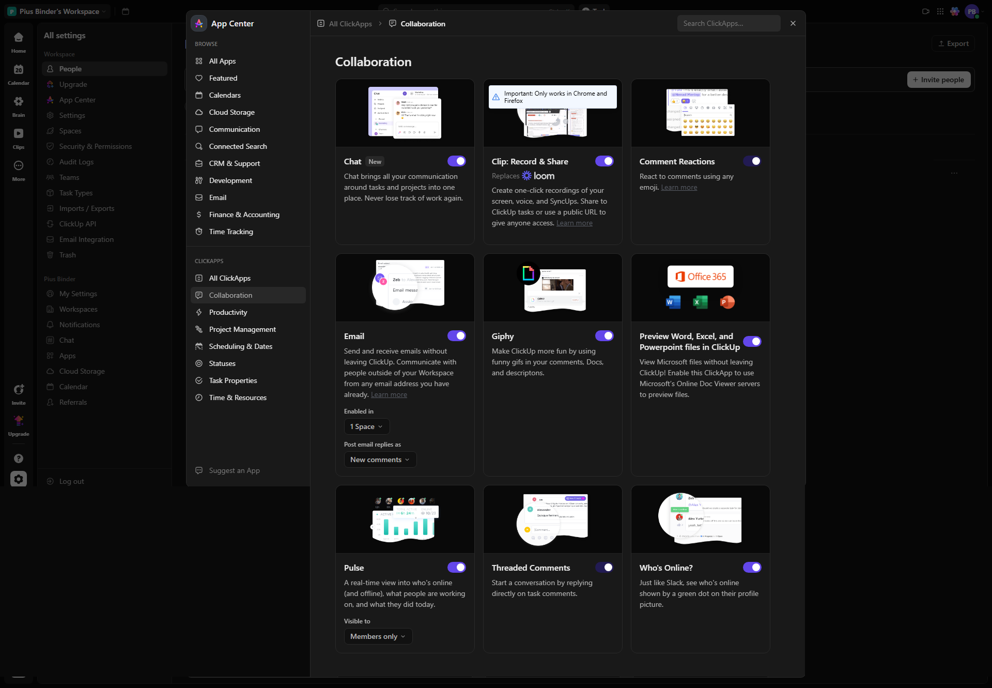Viewport: 992px width, 688px height.
Task: Click the All Apps grid icon
Action: click(x=199, y=61)
